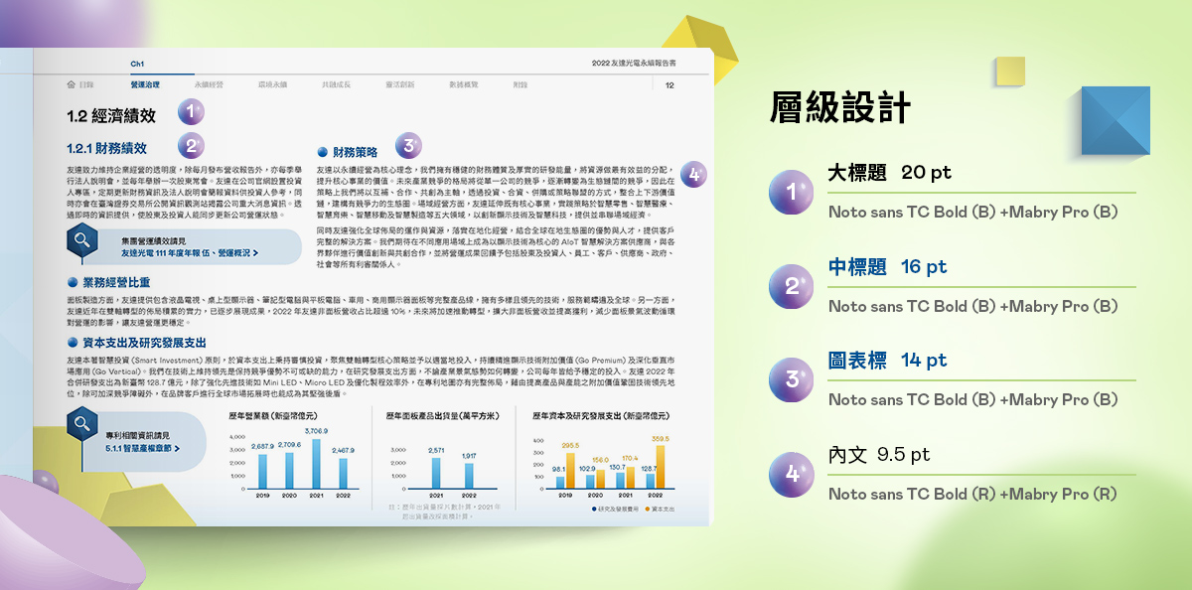Open the 數據概覽 navigation tab
Image resolution: width=1192 pixels, height=590 pixels.
point(465,86)
